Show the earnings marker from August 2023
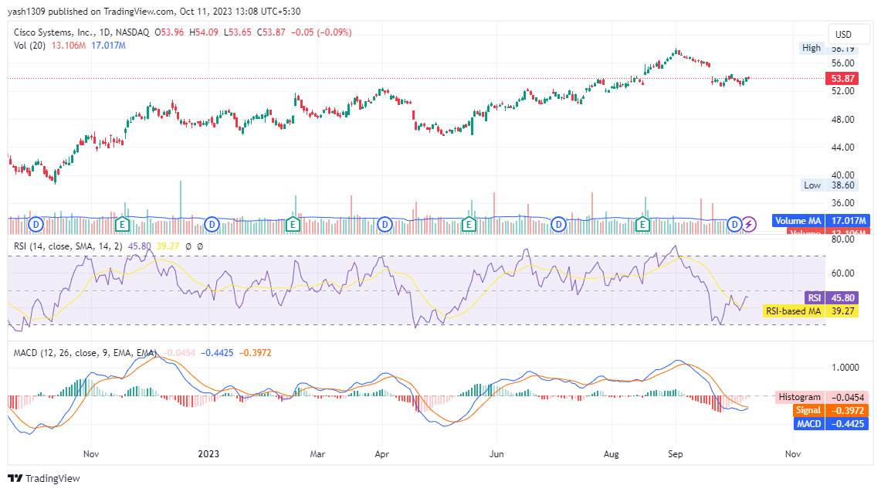 (642, 225)
